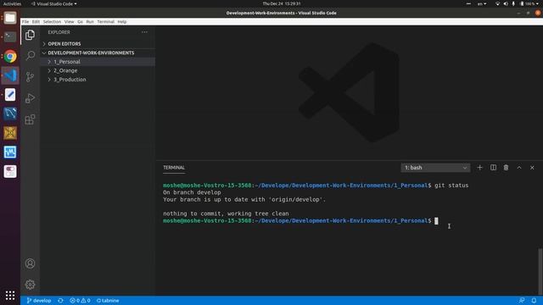This screenshot has height=305, width=543.
Task: Open the develop branch status bar item
Action: click(x=39, y=301)
